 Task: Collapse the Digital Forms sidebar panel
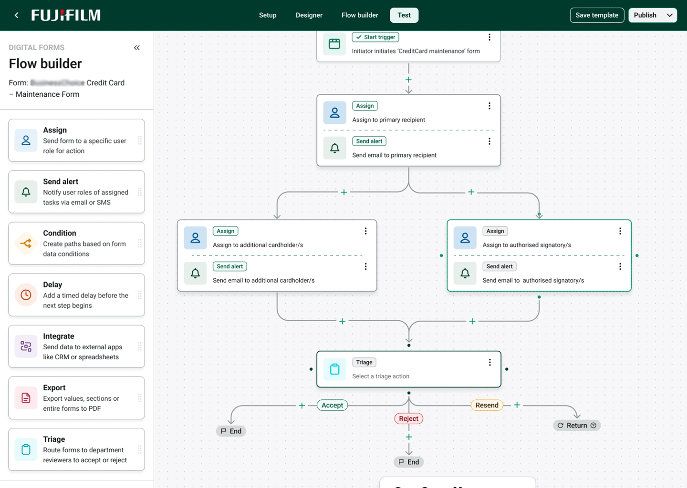pos(137,48)
